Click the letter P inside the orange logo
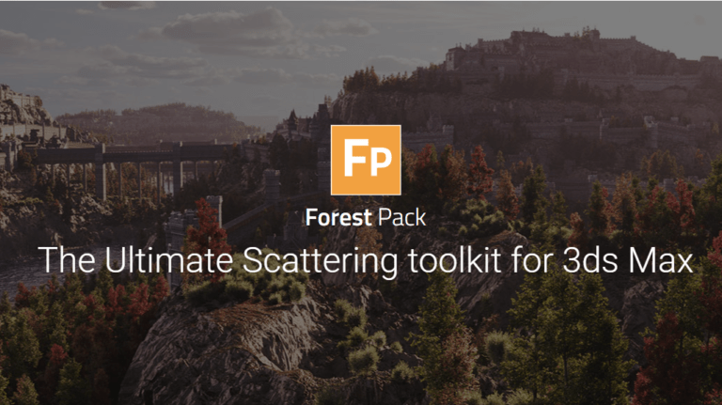The width and height of the screenshot is (722, 405). tap(381, 162)
